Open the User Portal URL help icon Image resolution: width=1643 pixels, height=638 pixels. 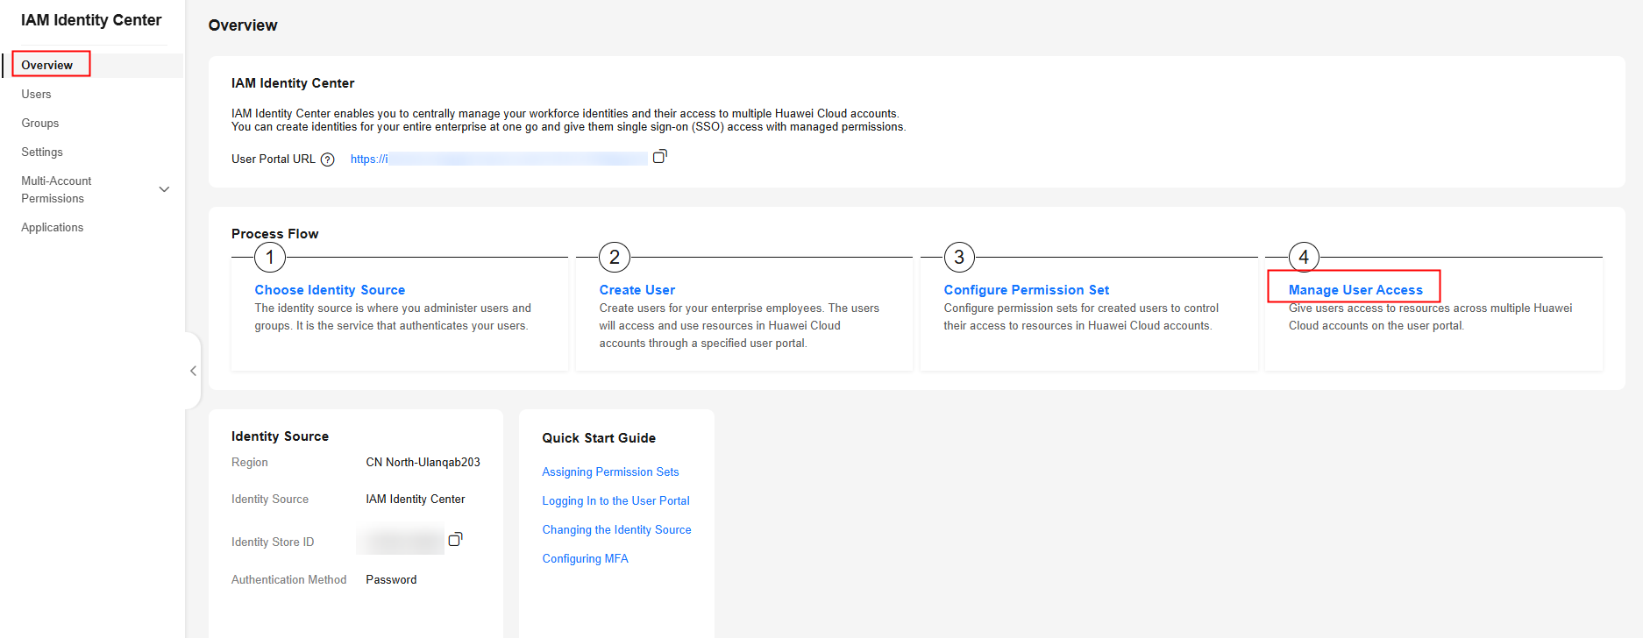[327, 159]
